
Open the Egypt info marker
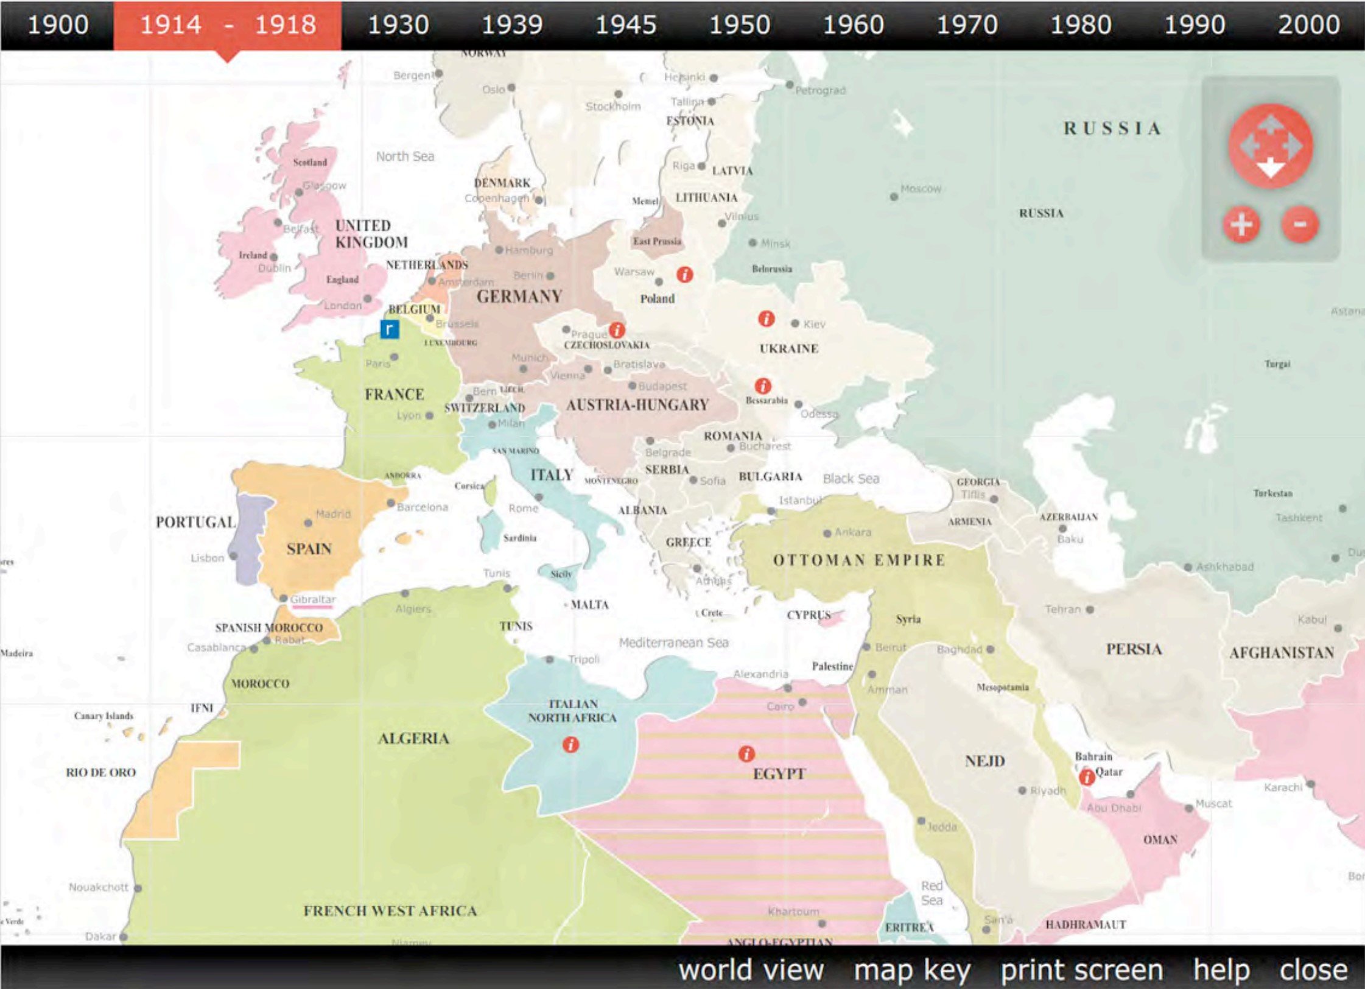coord(746,754)
